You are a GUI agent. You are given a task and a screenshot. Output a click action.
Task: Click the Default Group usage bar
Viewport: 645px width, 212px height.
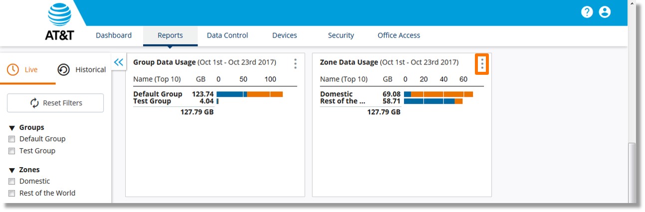[249, 94]
